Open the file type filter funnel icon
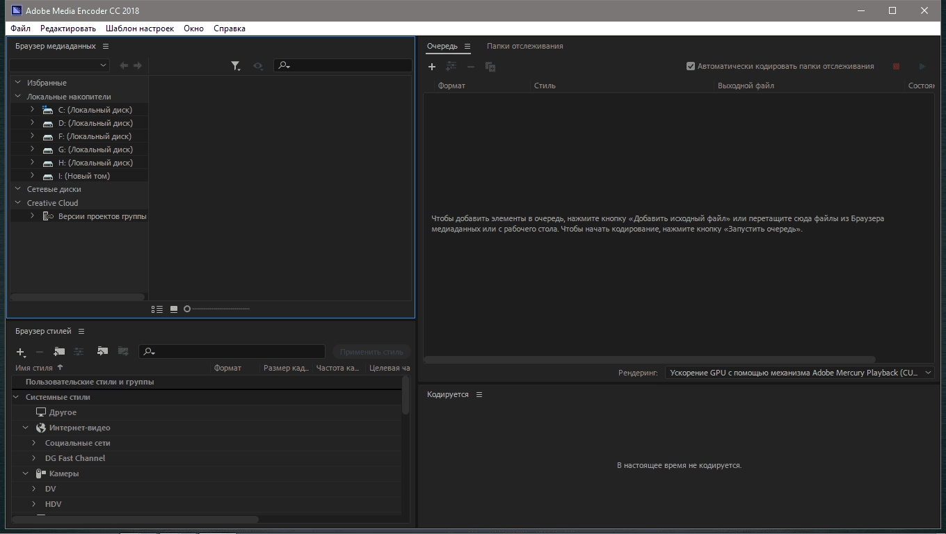946x534 pixels. (236, 66)
